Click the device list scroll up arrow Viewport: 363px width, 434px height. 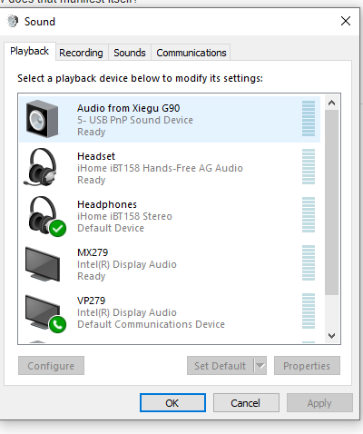[332, 103]
